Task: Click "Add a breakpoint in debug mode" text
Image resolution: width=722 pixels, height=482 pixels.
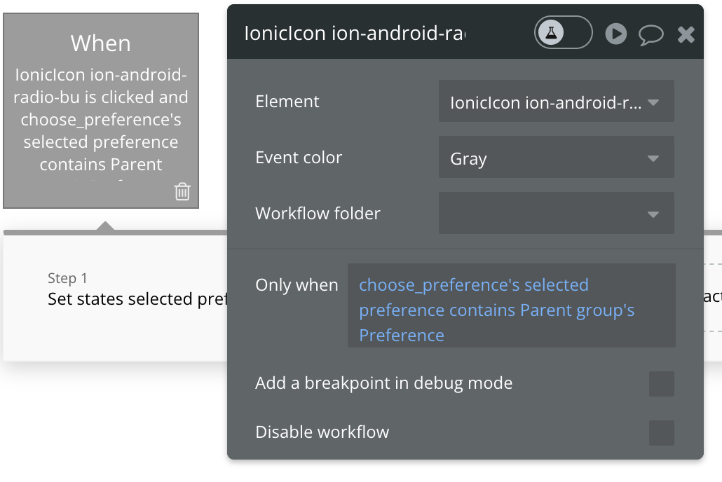Action: (x=383, y=383)
